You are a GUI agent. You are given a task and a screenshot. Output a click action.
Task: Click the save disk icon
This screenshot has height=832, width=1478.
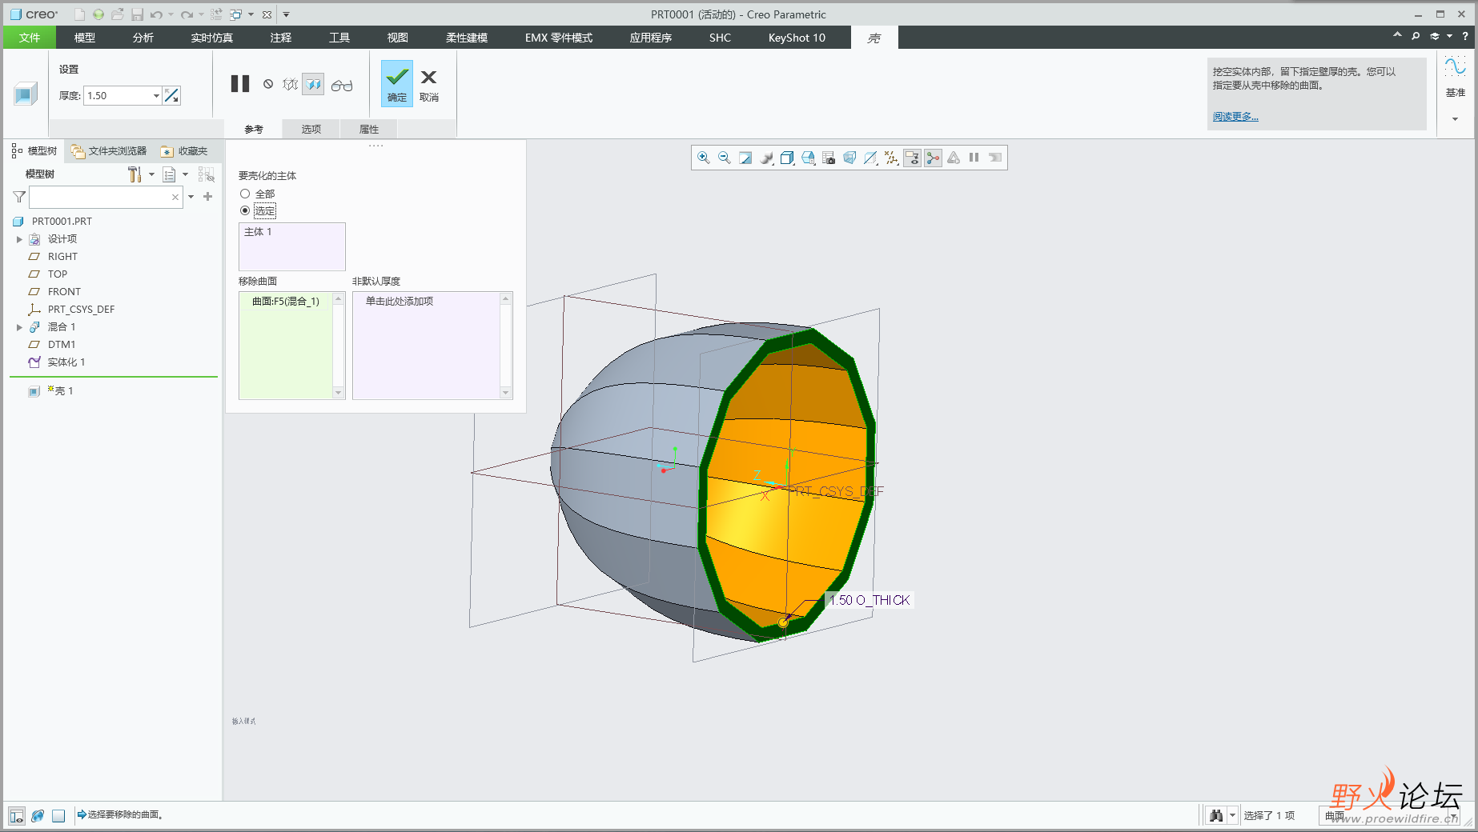(137, 14)
